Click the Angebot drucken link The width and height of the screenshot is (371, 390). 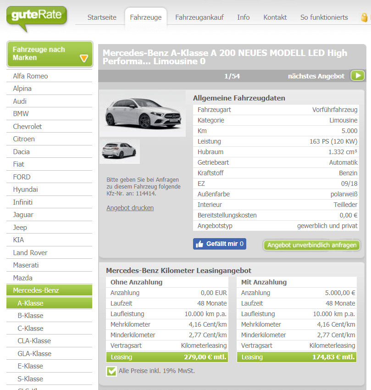(x=130, y=208)
